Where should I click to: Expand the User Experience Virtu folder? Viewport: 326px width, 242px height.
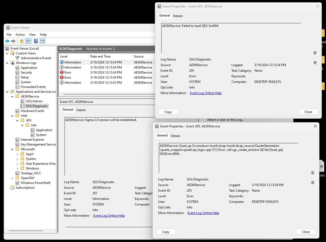17,164
